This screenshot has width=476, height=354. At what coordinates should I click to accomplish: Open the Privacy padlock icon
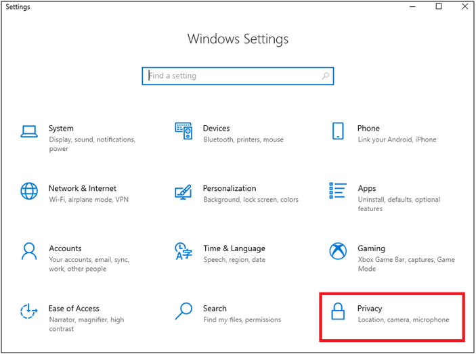(338, 311)
